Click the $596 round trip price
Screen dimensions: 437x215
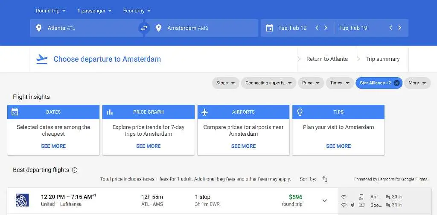tap(295, 197)
